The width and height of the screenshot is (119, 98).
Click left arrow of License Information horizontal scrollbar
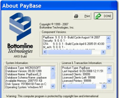(x=64, y=86)
